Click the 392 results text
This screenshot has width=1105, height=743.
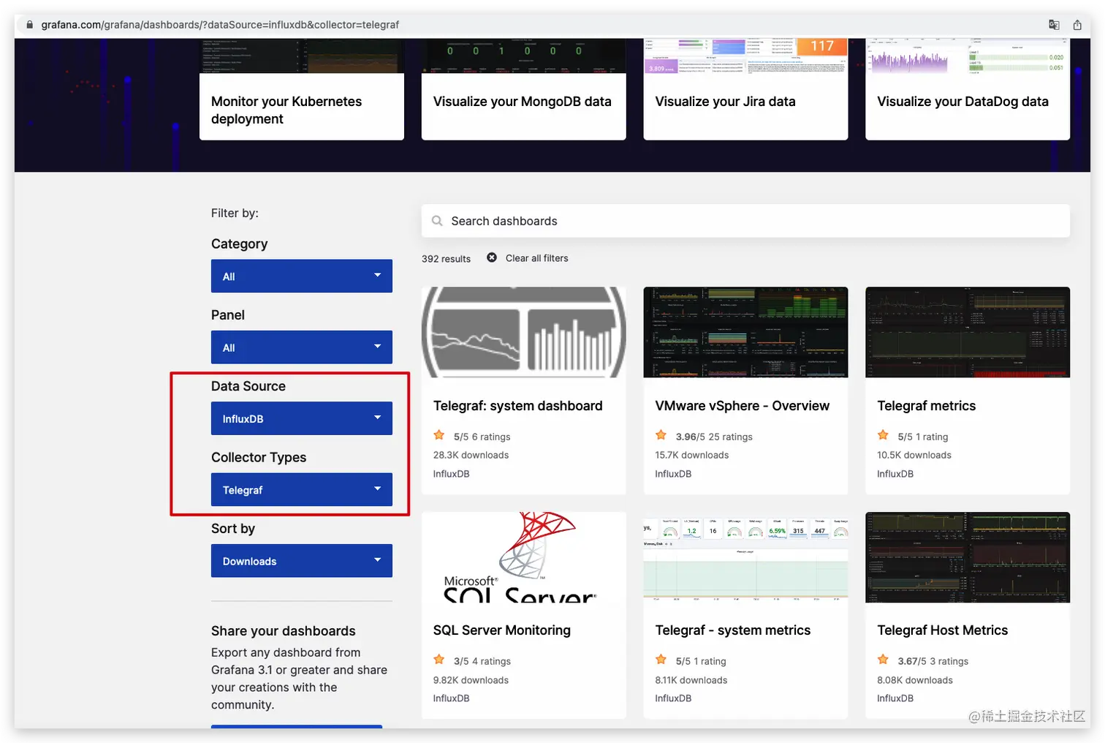[446, 259]
